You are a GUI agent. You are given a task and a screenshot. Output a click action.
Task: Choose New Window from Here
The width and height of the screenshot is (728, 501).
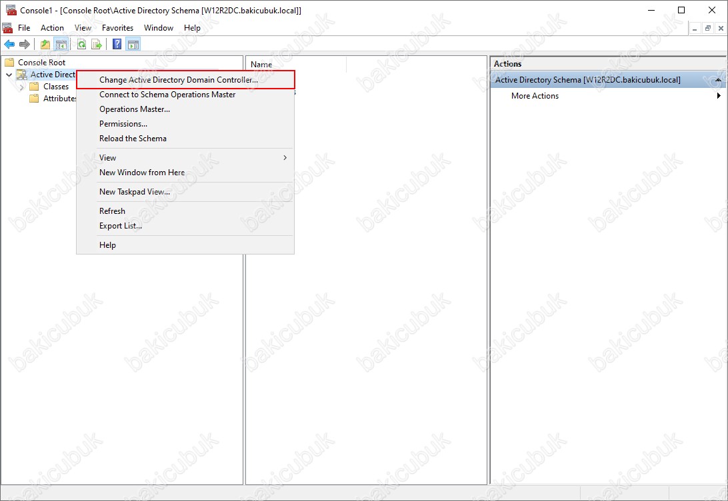pos(185,173)
